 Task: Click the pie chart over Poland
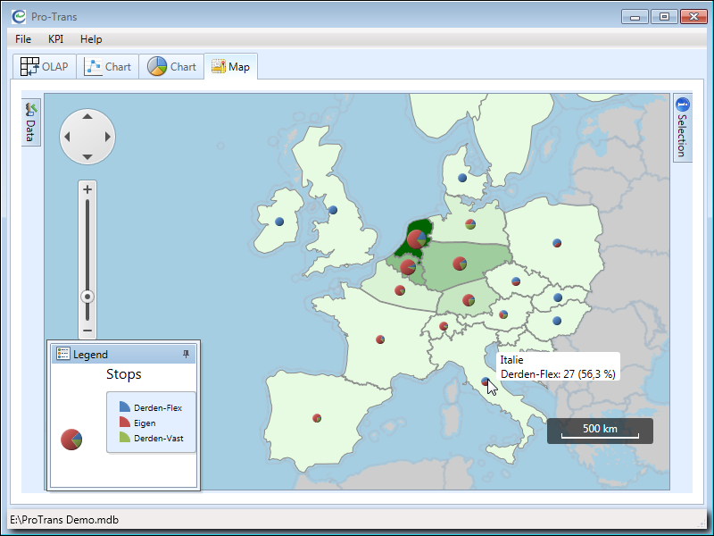pos(557,242)
